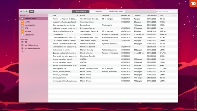
Task: Switch to the Bibliothèque tab
Action: [81, 11]
